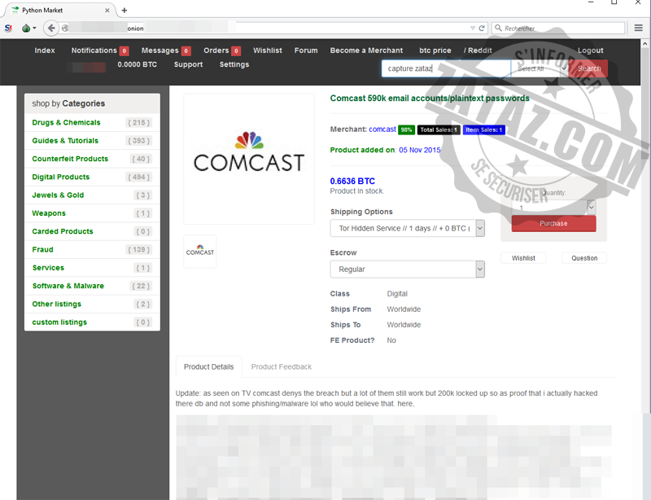Close the Python Market tab

pos(107,11)
